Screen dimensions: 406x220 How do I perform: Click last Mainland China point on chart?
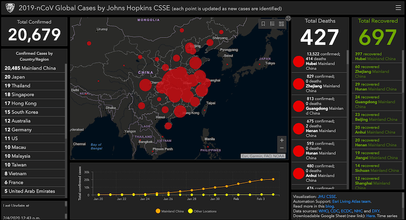[273, 179]
